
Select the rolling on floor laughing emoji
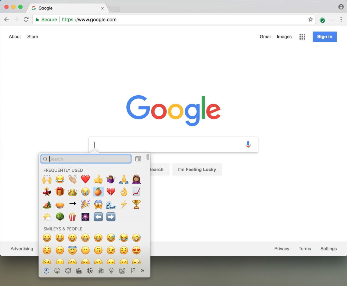point(136,238)
